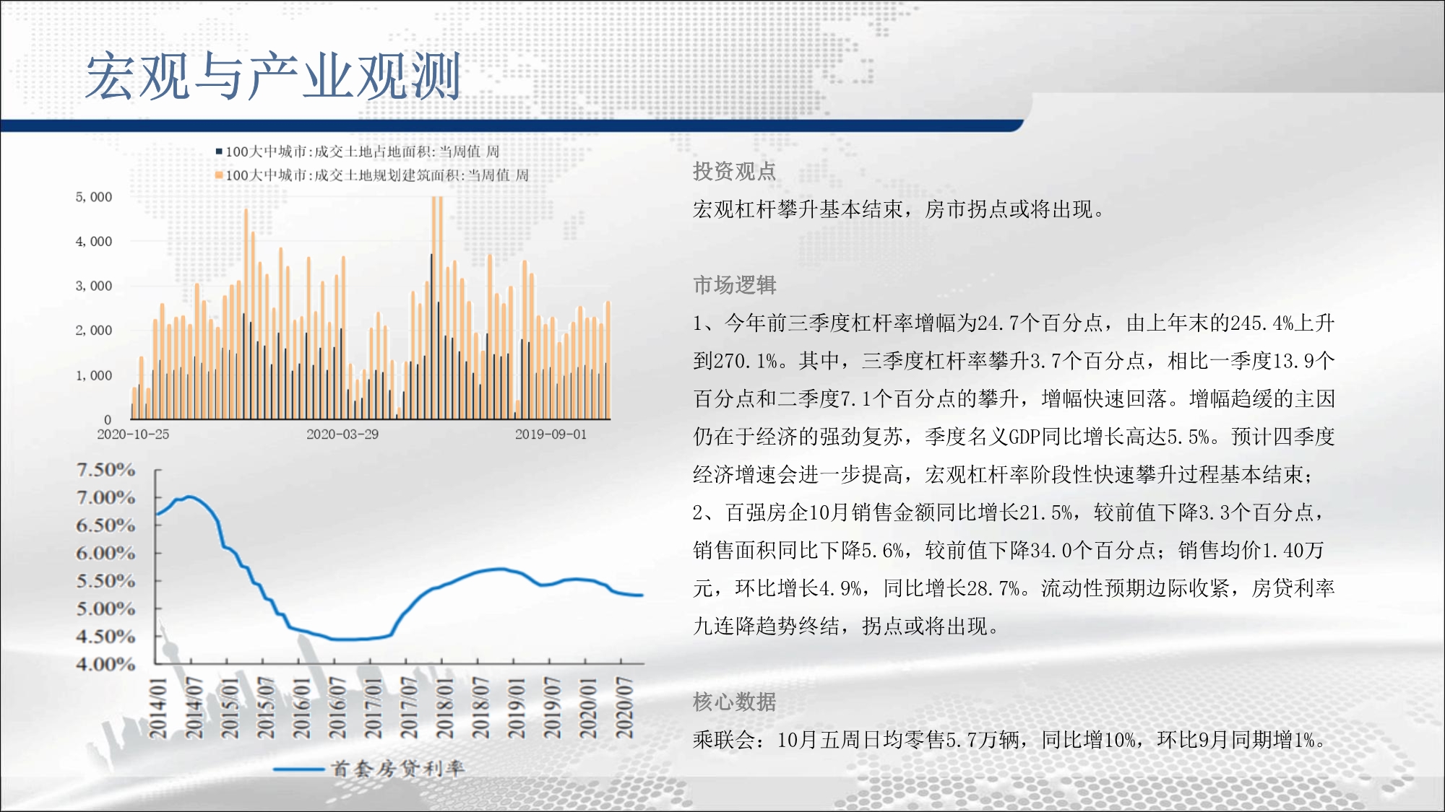Select the heading 投资观点
Image resolution: width=1445 pixels, height=812 pixels.
click(x=734, y=171)
